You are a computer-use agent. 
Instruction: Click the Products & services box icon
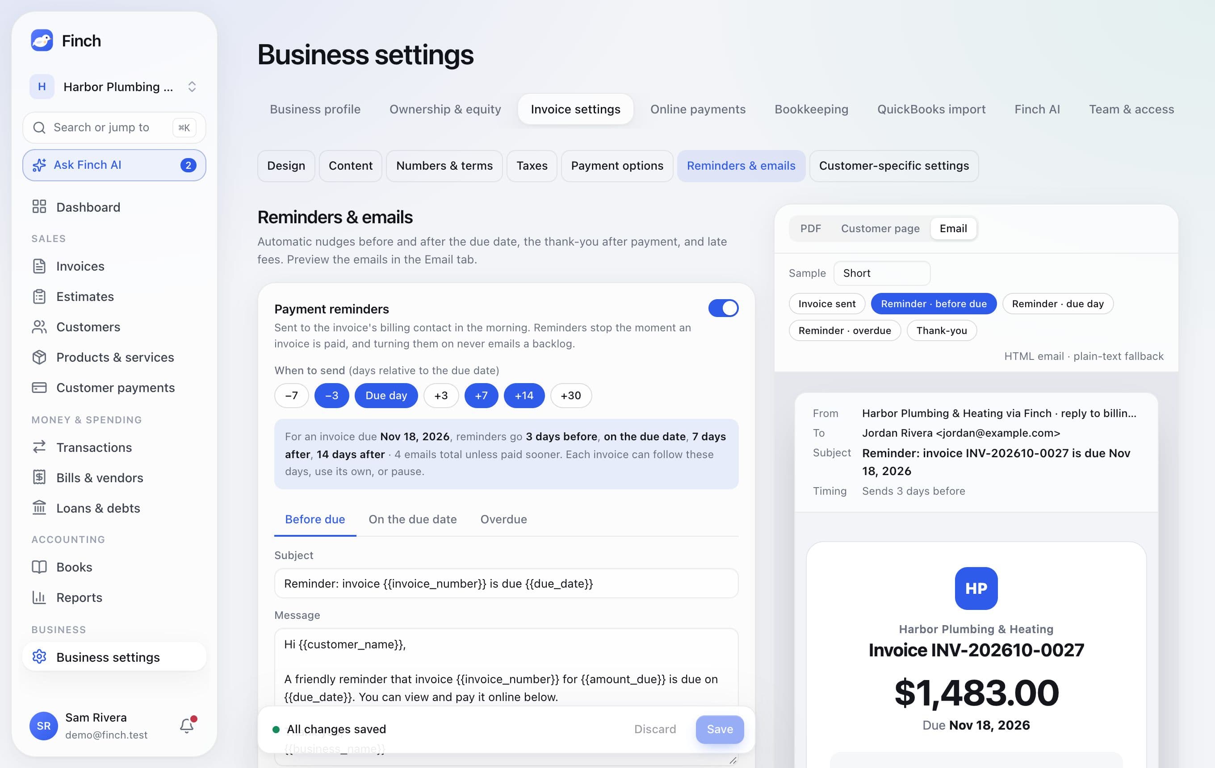[x=39, y=357]
